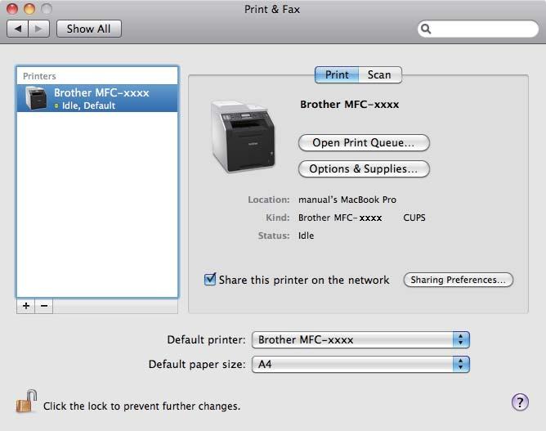Remove the printer with the minus button

(x=44, y=306)
